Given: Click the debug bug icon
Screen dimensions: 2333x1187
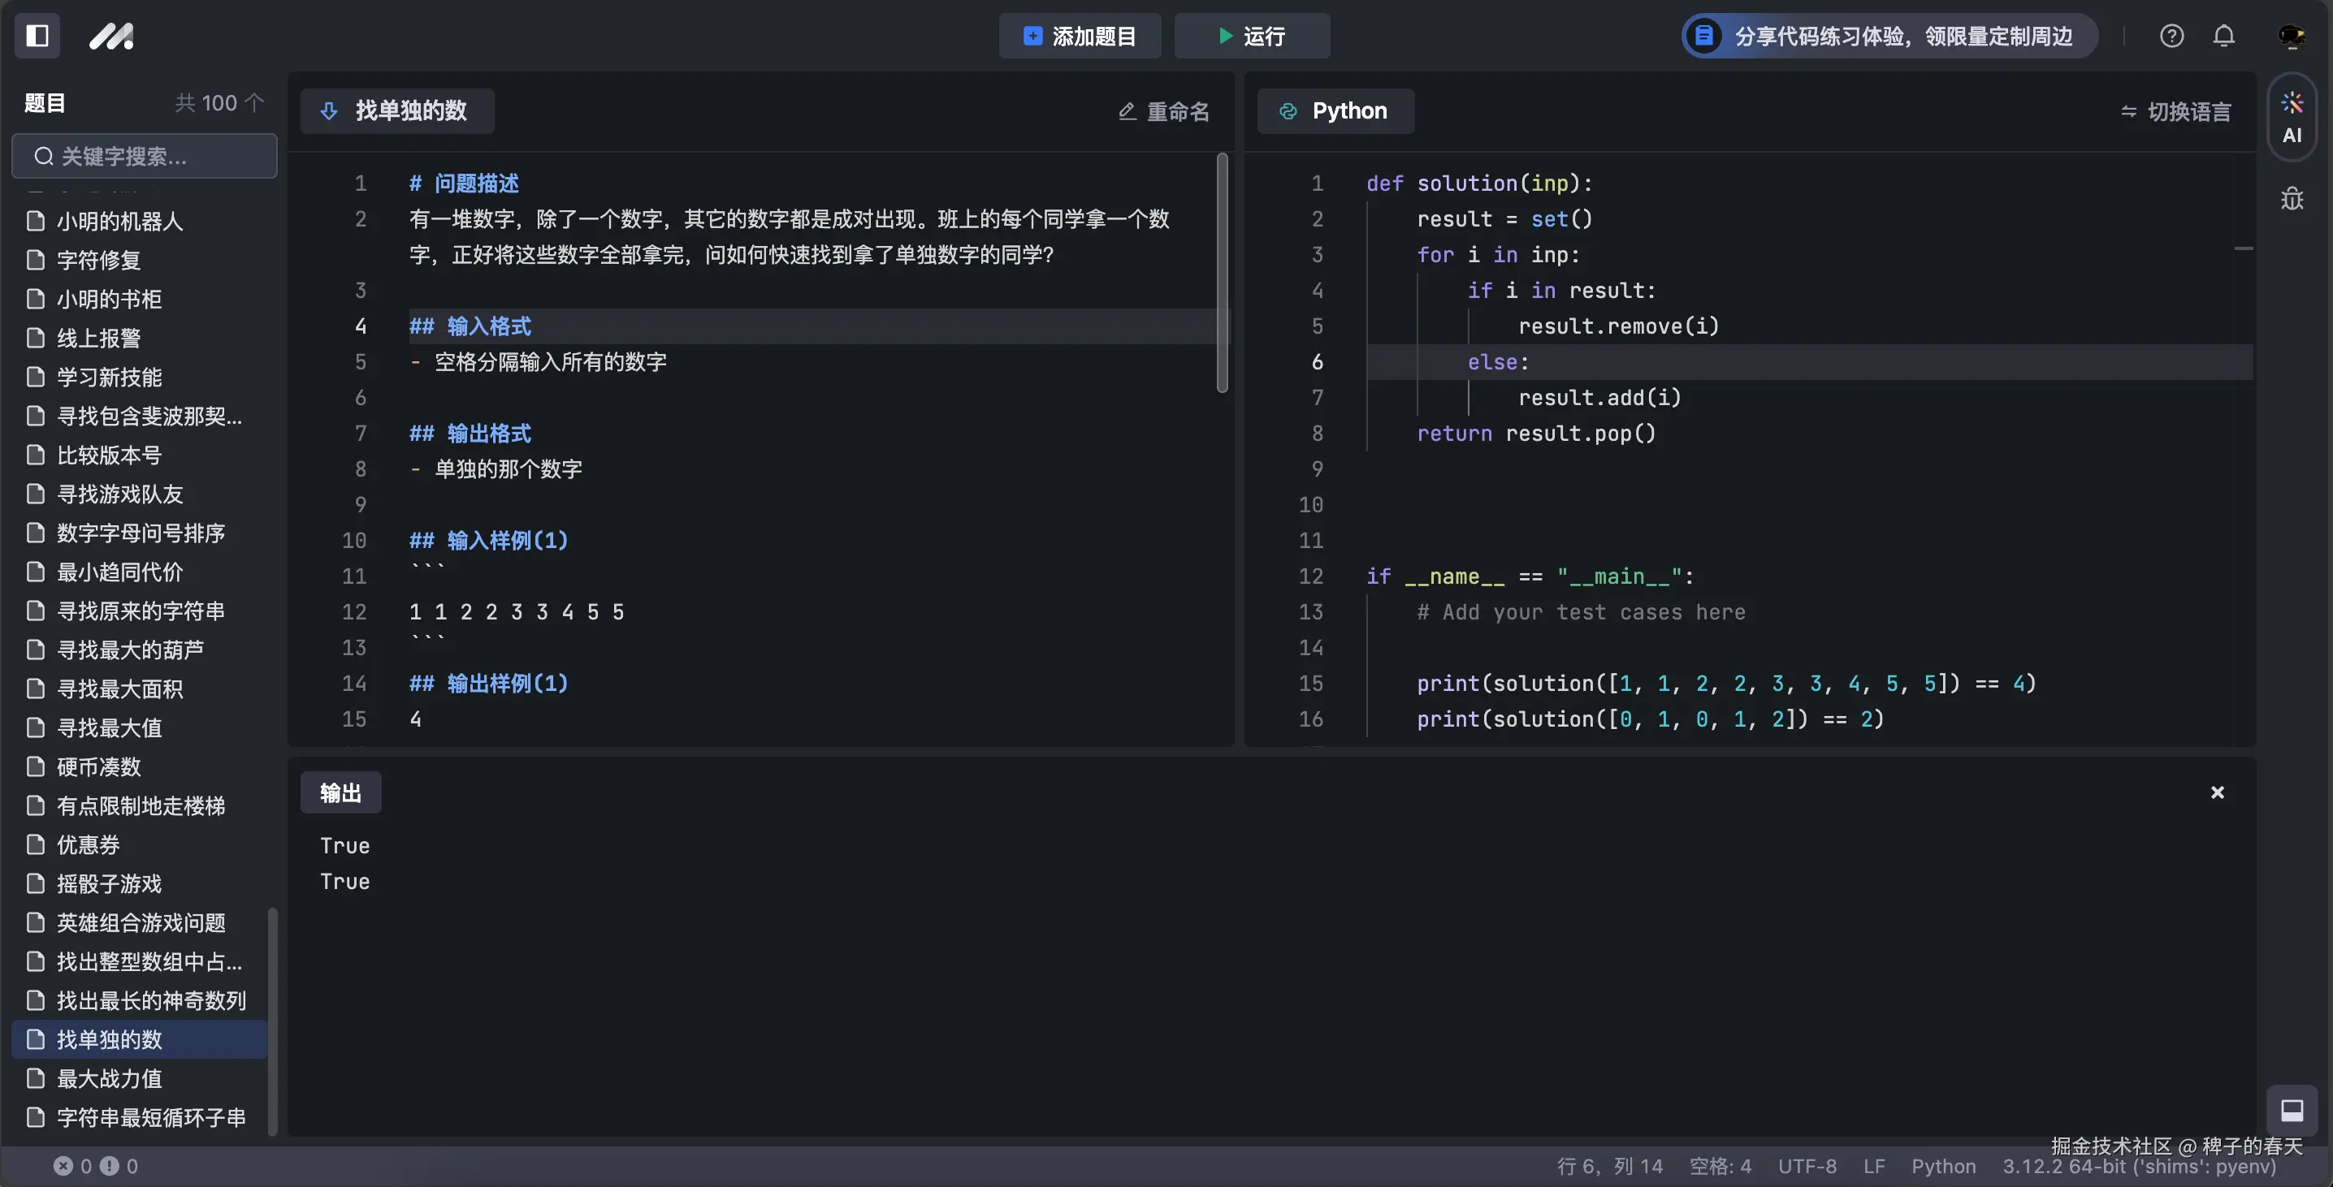Looking at the screenshot, I should tap(2292, 198).
